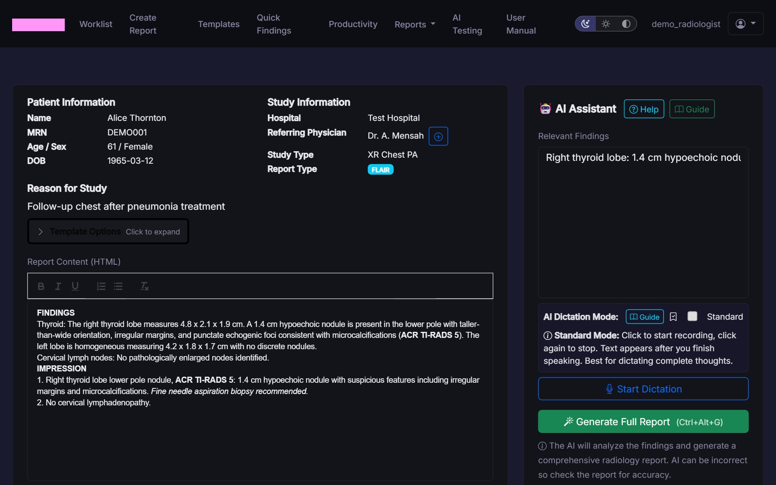
Task: Generate Full Report with AI
Action: [643, 422]
